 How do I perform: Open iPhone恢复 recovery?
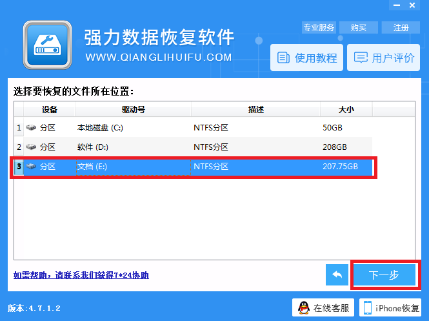pos(390,307)
